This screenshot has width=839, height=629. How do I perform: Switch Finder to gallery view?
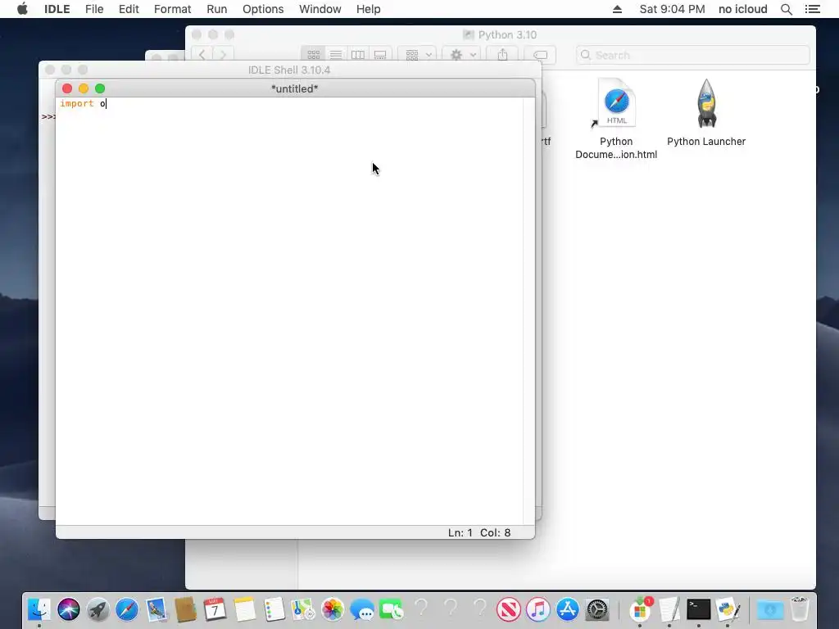pos(380,55)
